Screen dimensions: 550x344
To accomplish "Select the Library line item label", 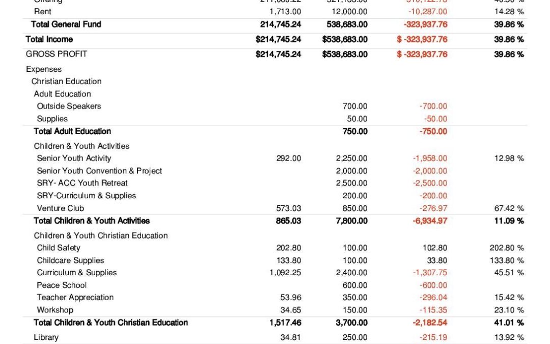I will 46,337.
